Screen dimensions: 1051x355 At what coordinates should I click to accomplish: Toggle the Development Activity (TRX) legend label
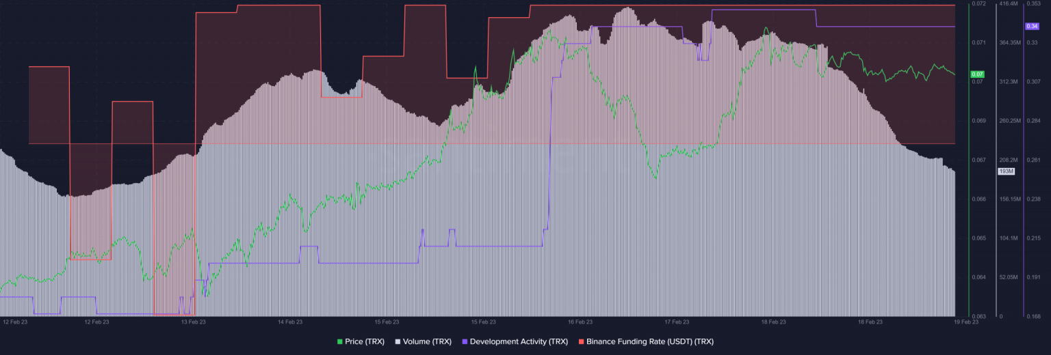tap(517, 341)
